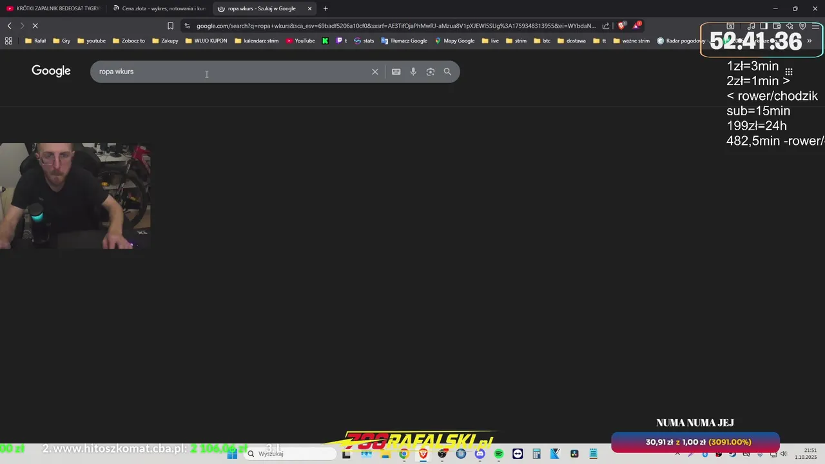The width and height of the screenshot is (825, 464).
Task: Stop loading the page
Action: pyautogui.click(x=35, y=26)
